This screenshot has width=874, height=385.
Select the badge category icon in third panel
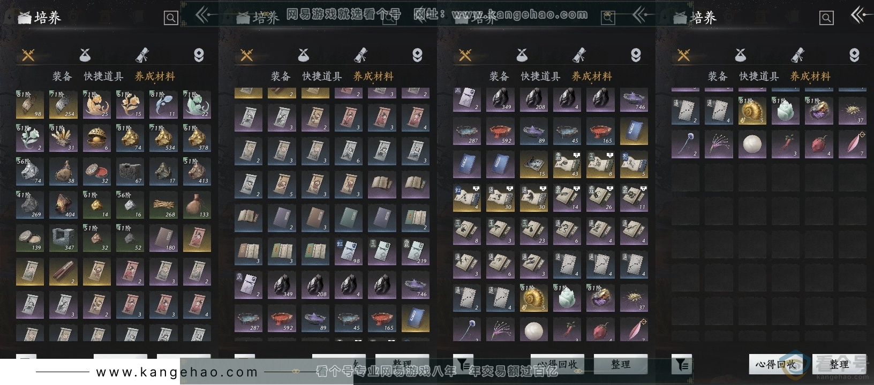pos(636,55)
